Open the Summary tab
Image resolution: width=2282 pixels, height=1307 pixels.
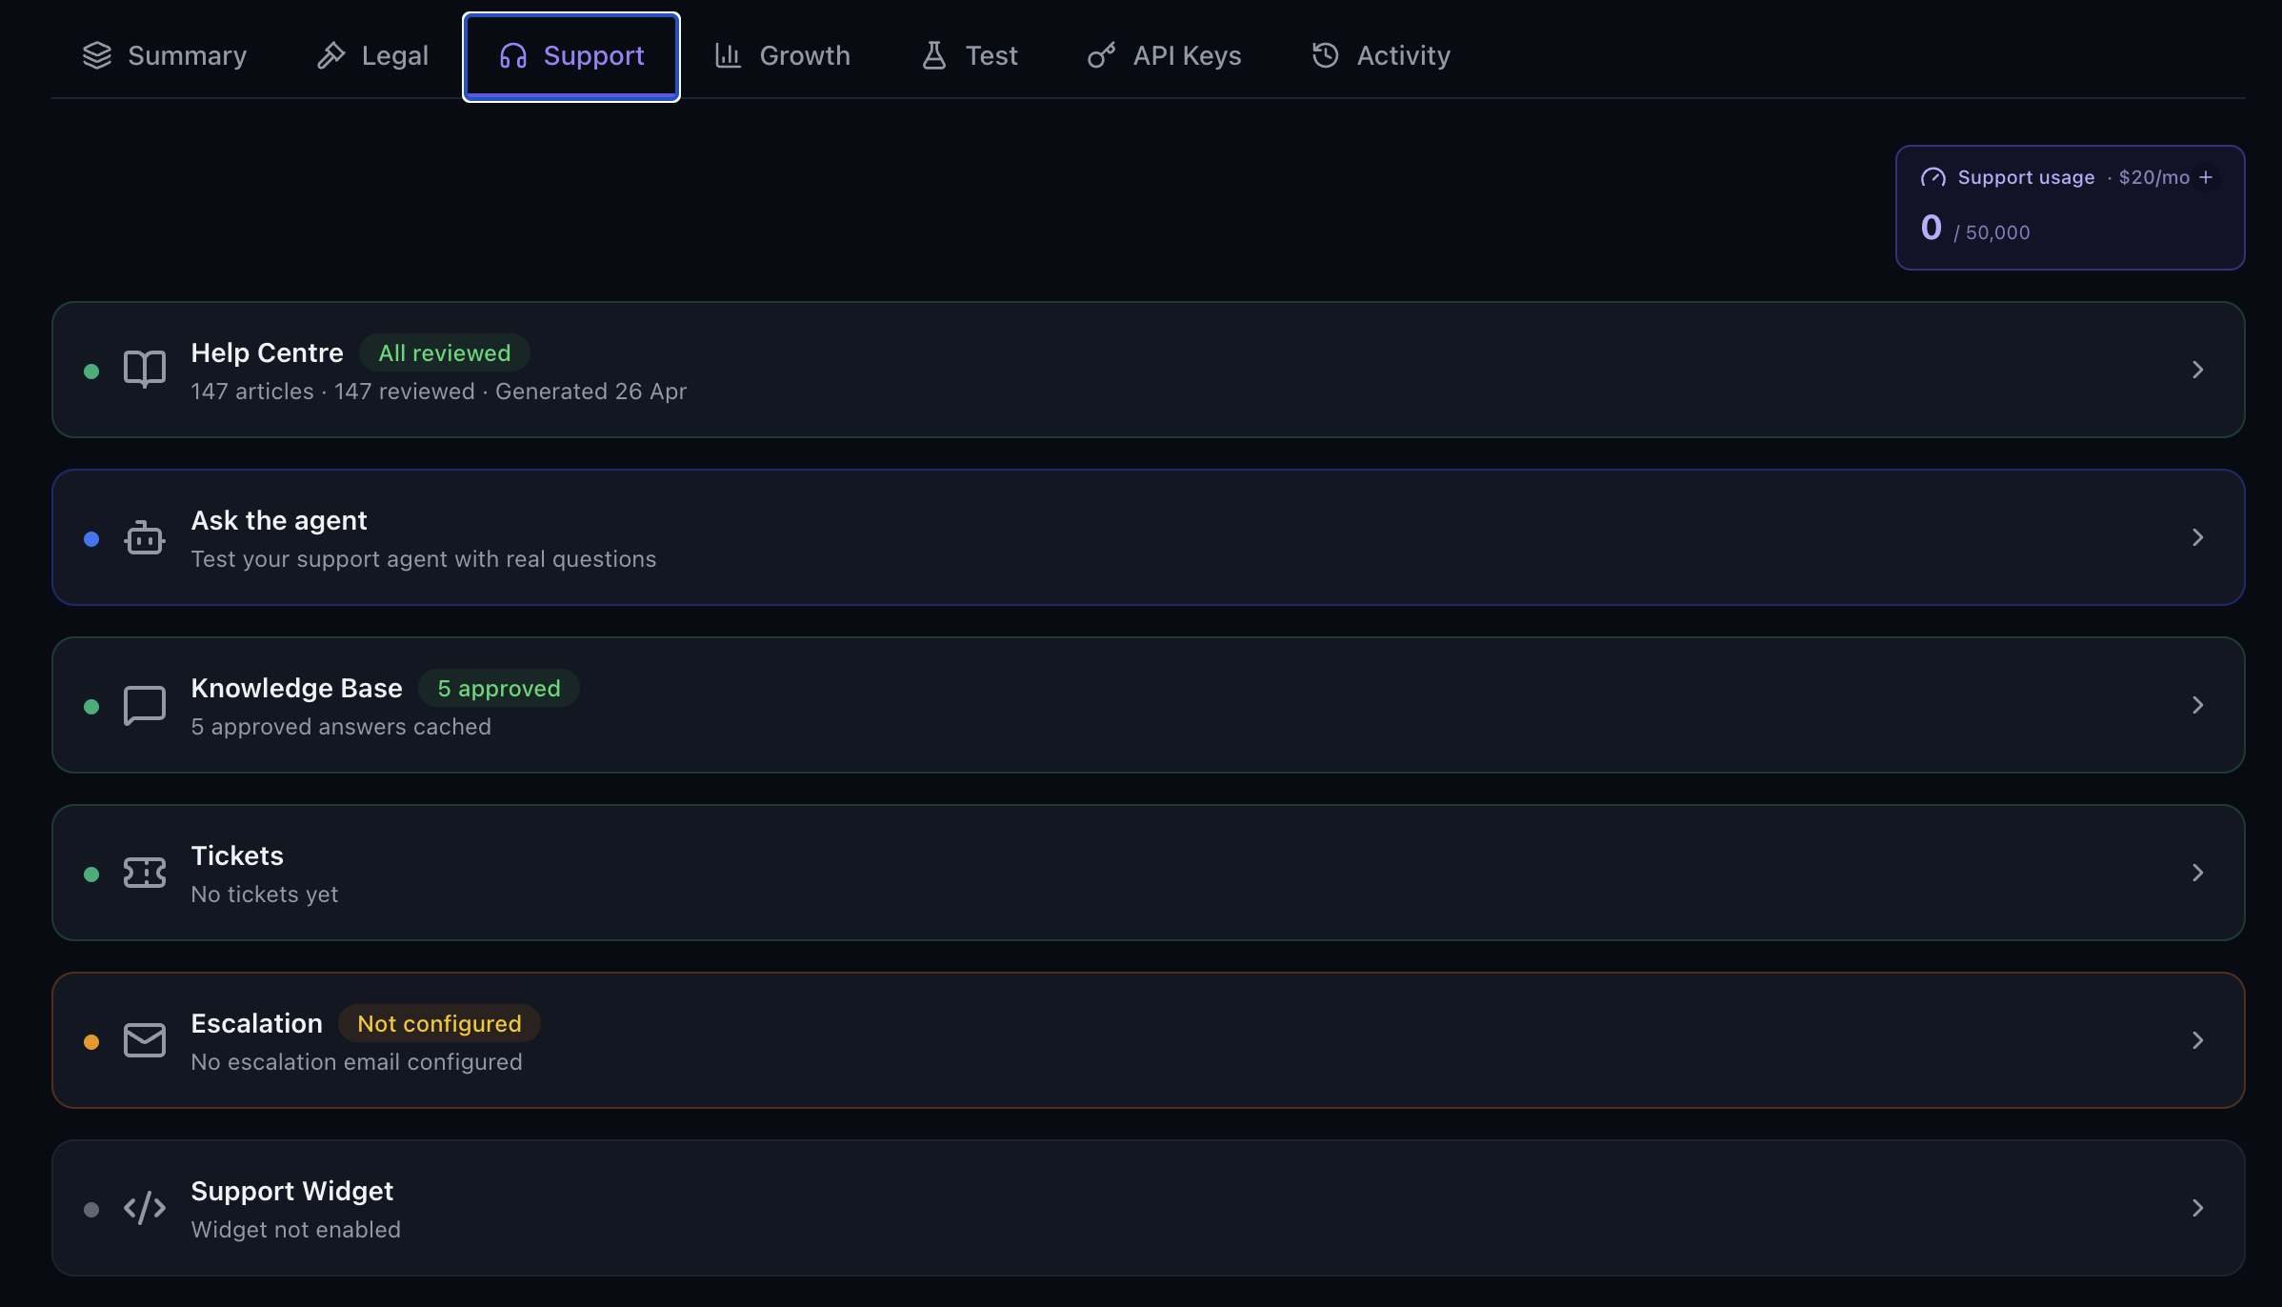point(164,56)
